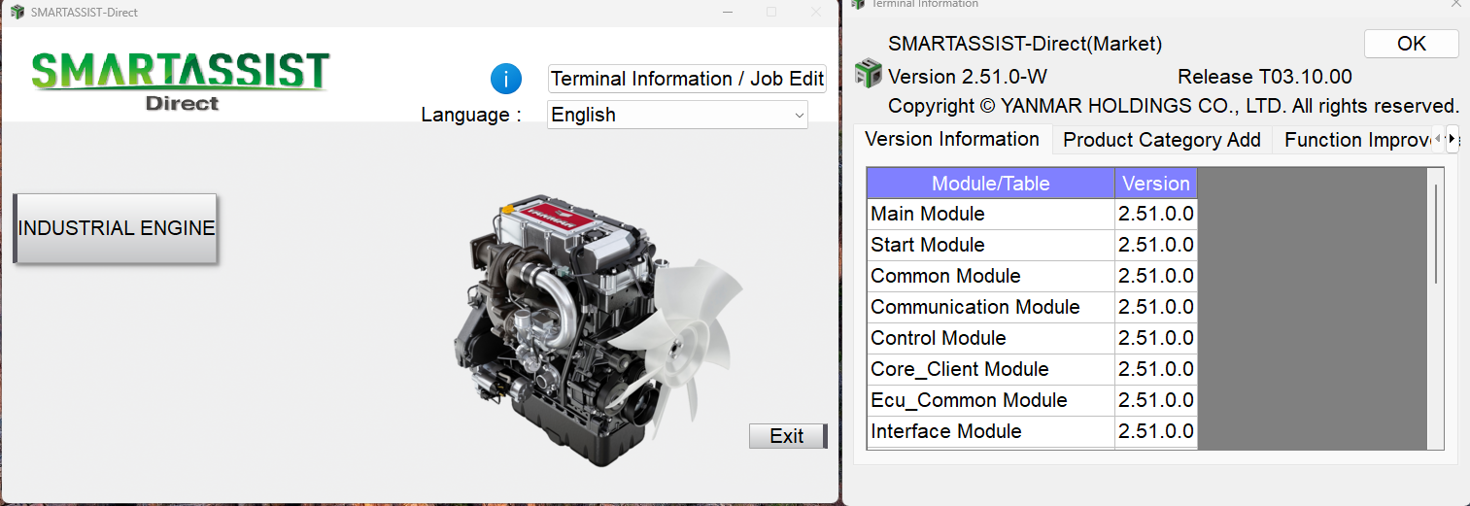Select the Common Module row
This screenshot has width=1470, height=506.
(1032, 276)
